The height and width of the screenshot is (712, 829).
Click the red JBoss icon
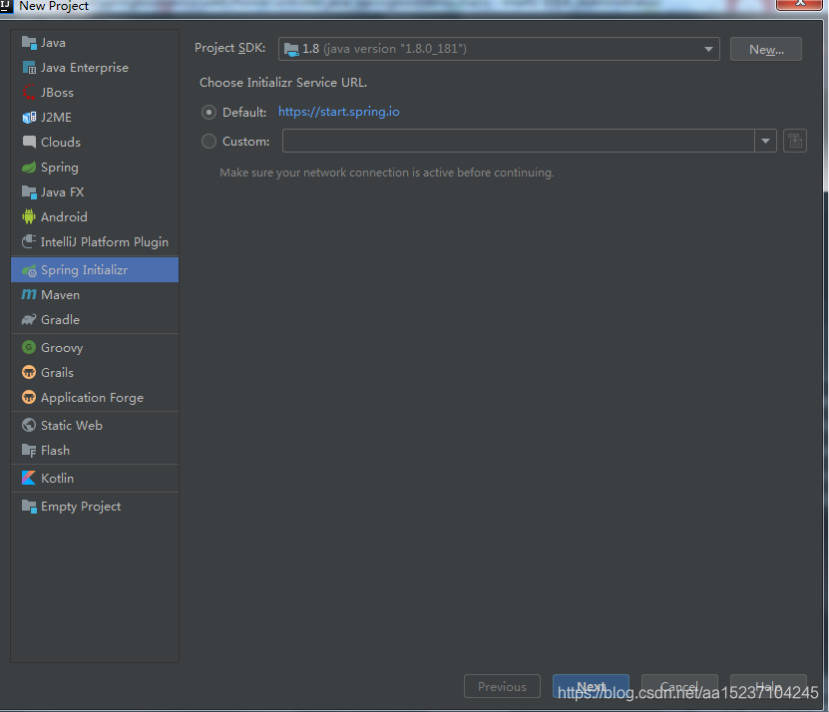coord(29,93)
